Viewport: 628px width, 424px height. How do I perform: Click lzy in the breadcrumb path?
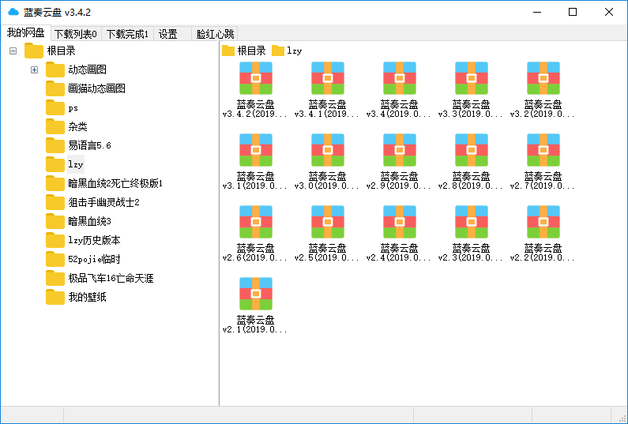294,51
